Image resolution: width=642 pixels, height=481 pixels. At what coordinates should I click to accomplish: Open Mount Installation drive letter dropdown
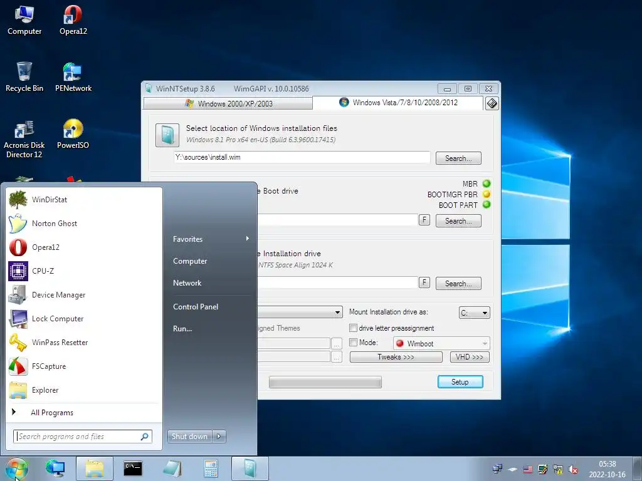[474, 313]
